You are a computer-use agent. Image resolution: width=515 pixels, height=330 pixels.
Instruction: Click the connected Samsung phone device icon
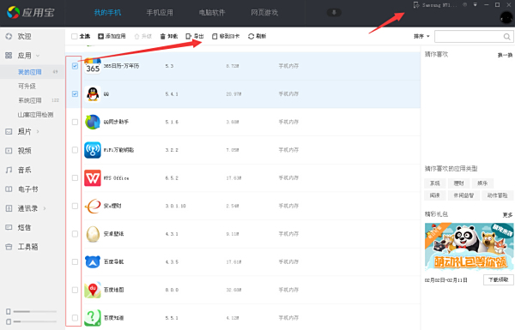point(416,5)
